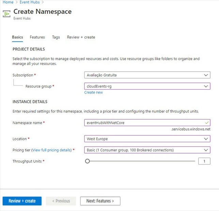Click the Throughput Units number box
This screenshot has width=219, height=211.
[204, 161]
